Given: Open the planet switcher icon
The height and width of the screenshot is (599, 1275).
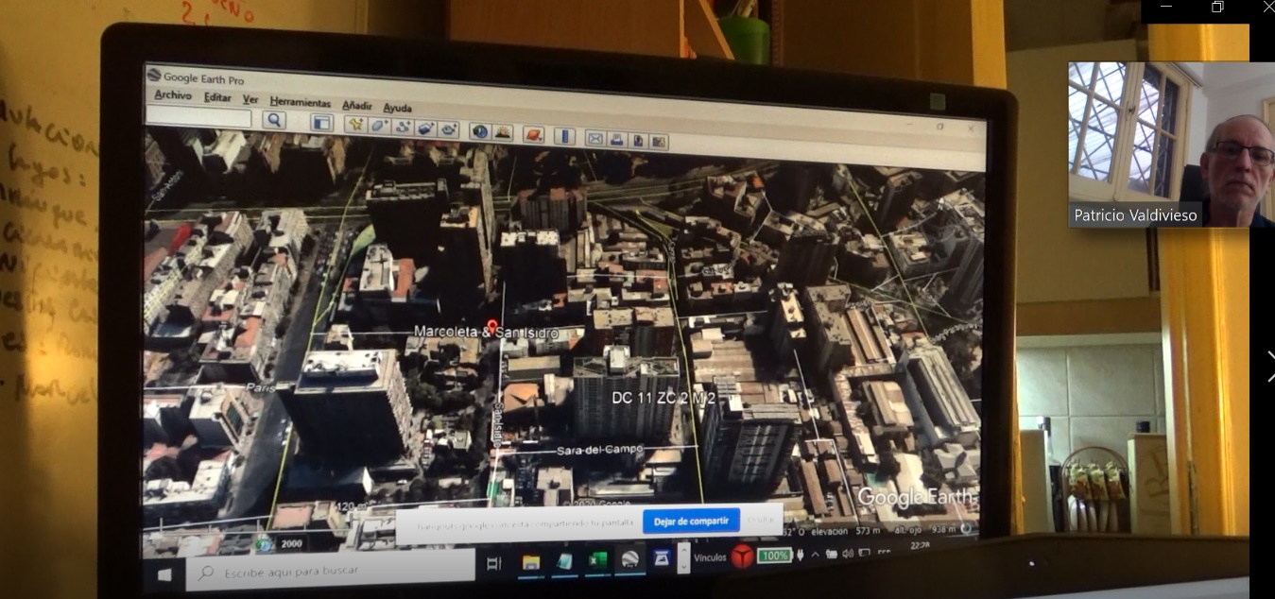Looking at the screenshot, I should [534, 134].
